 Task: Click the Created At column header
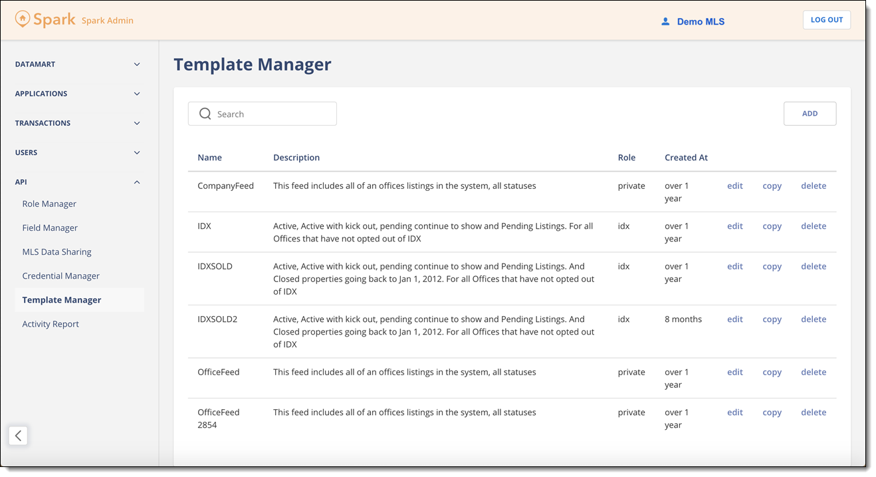point(686,158)
